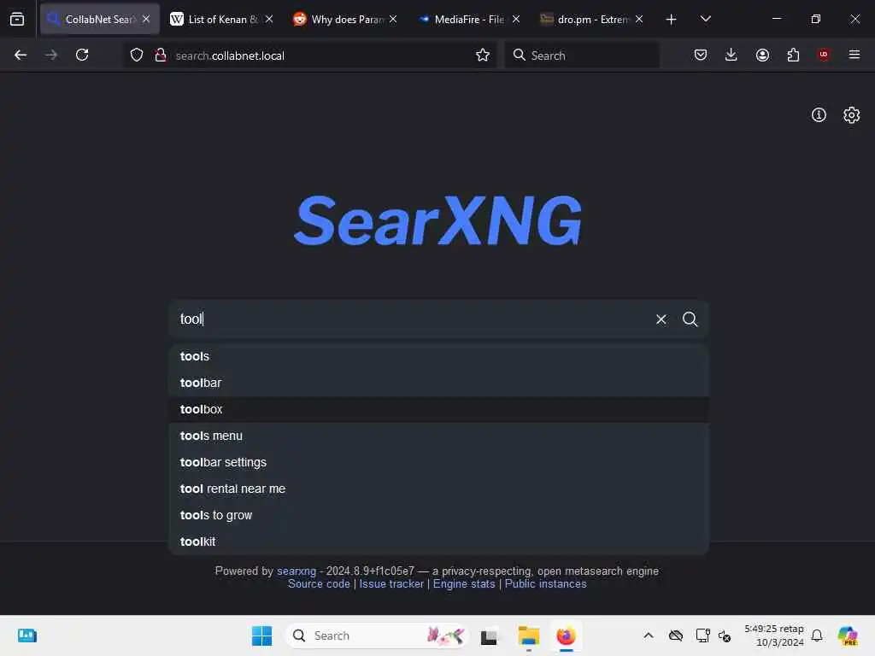Choose the 'tools' suggestion
This screenshot has height=656, width=875.
point(438,356)
